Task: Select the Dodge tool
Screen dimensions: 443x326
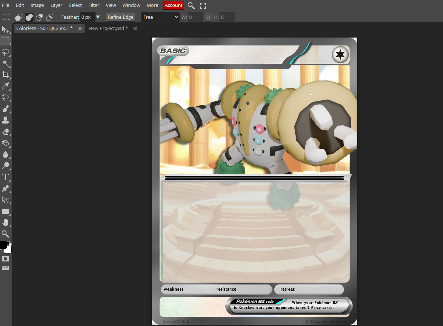Action: tap(5, 166)
